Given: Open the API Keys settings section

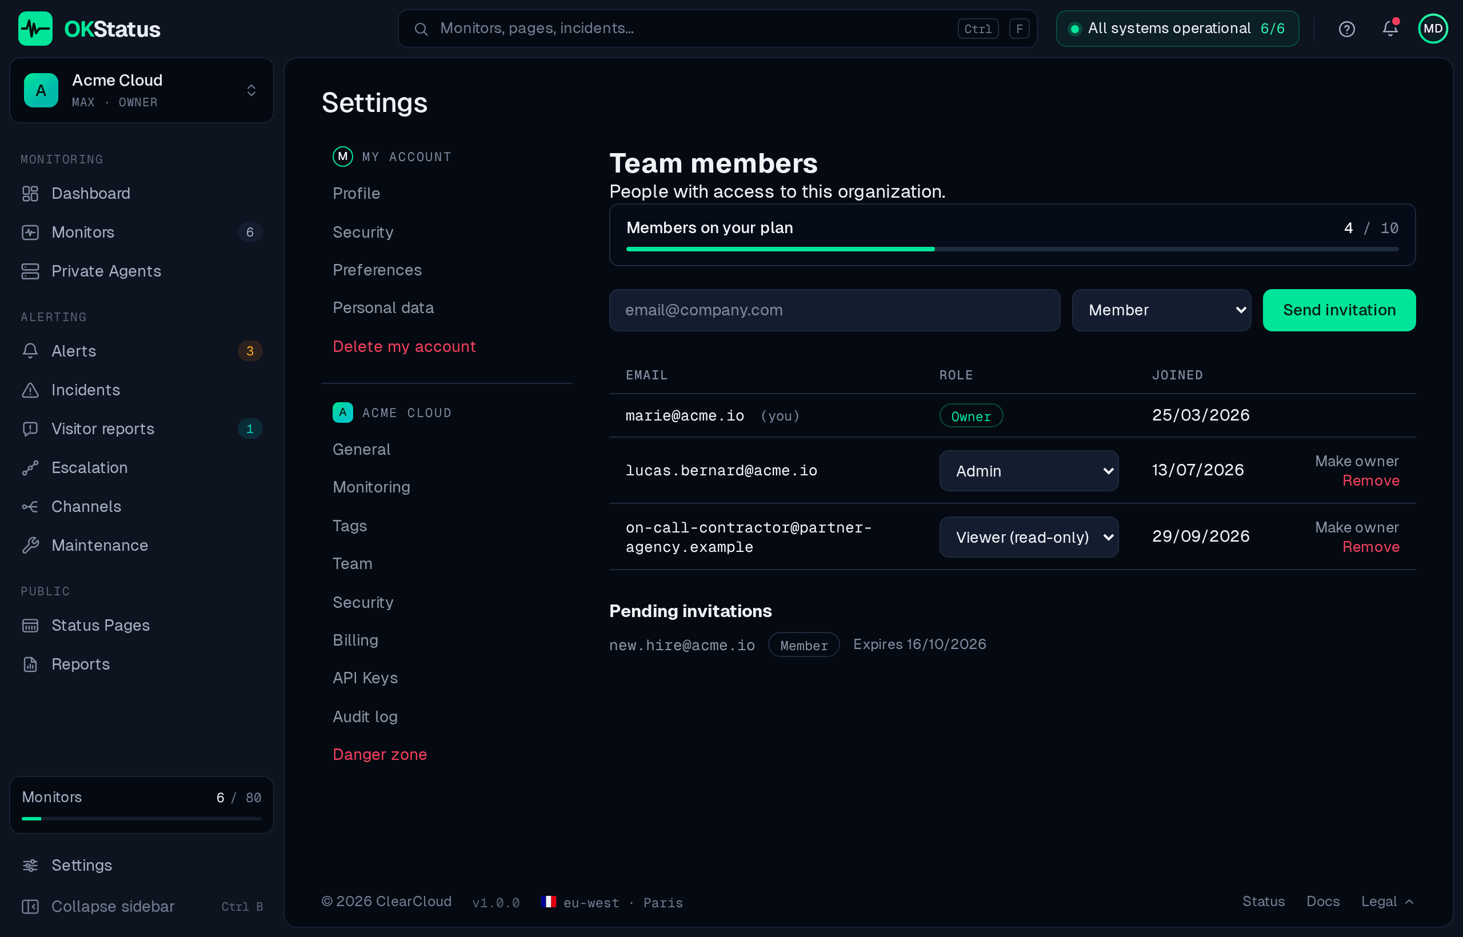Looking at the screenshot, I should tap(365, 678).
